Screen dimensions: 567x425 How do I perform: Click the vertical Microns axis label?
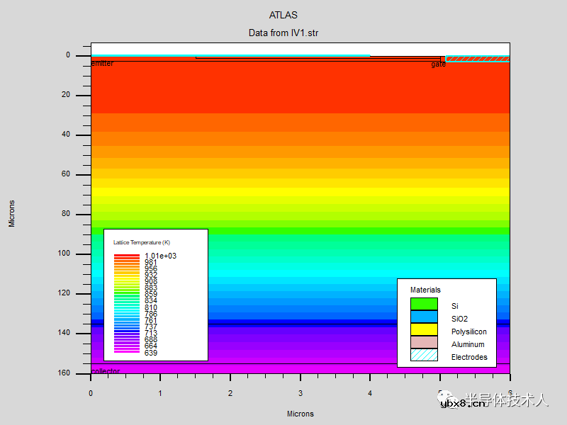[x=11, y=213]
